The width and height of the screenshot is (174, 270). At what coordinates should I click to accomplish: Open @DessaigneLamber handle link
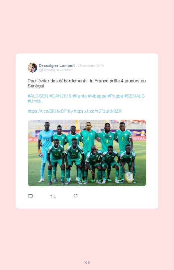click(x=56, y=70)
